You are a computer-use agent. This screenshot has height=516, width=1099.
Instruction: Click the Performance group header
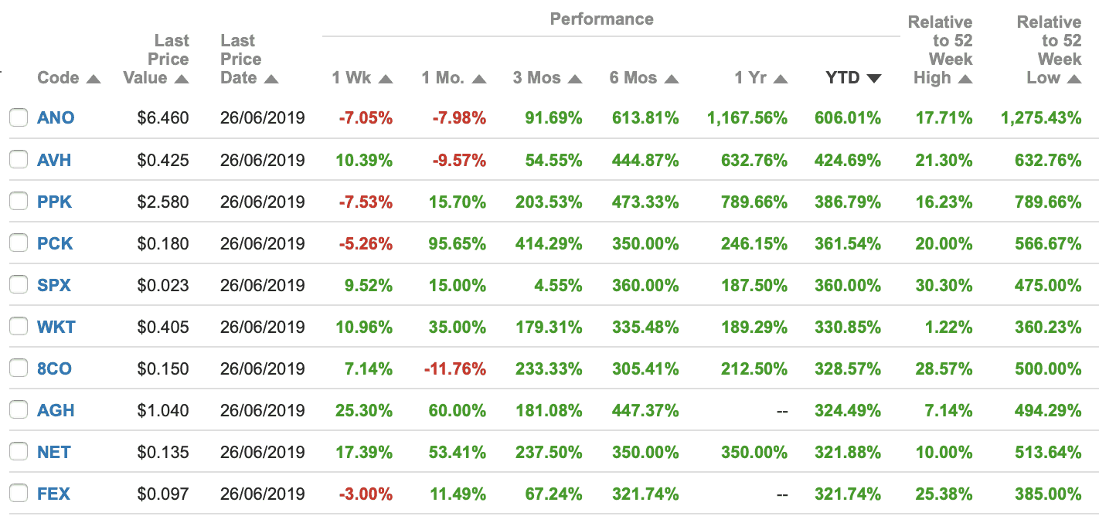click(x=601, y=19)
